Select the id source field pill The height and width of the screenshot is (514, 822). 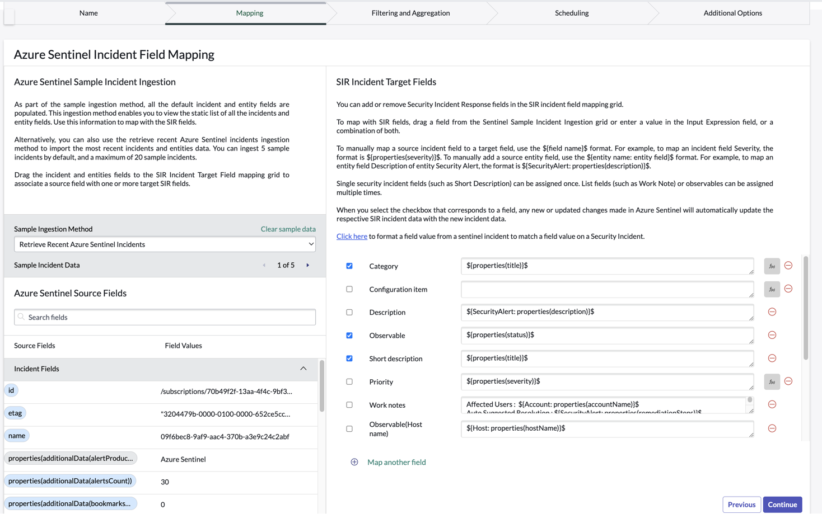(11, 390)
